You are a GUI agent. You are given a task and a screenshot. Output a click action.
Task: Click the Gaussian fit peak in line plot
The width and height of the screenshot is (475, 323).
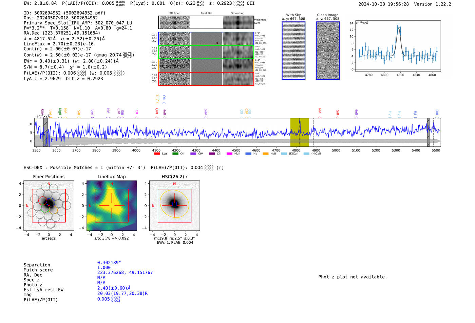[x=399, y=28]
